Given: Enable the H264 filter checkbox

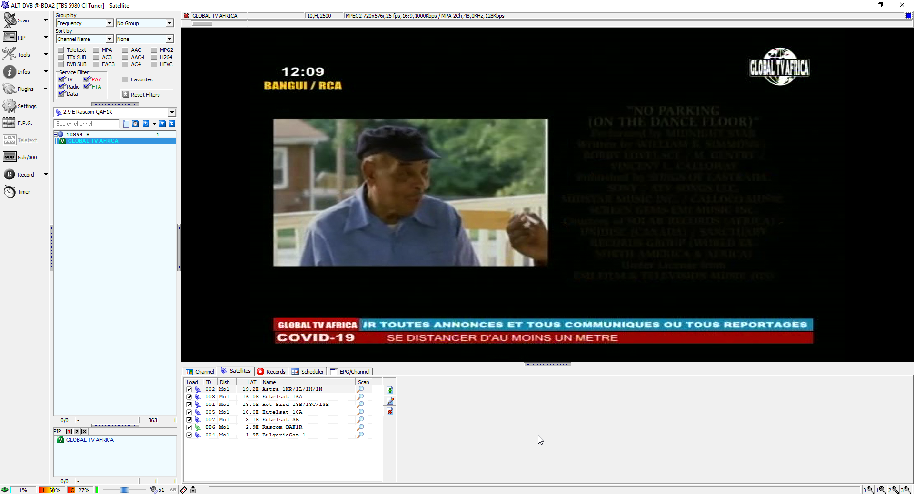Looking at the screenshot, I should click(154, 57).
